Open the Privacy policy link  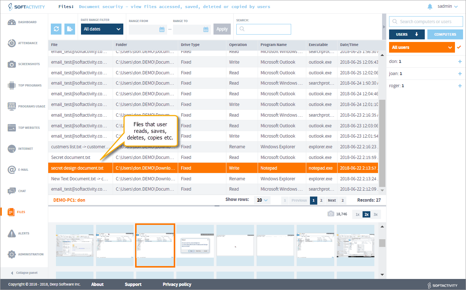pos(177,284)
